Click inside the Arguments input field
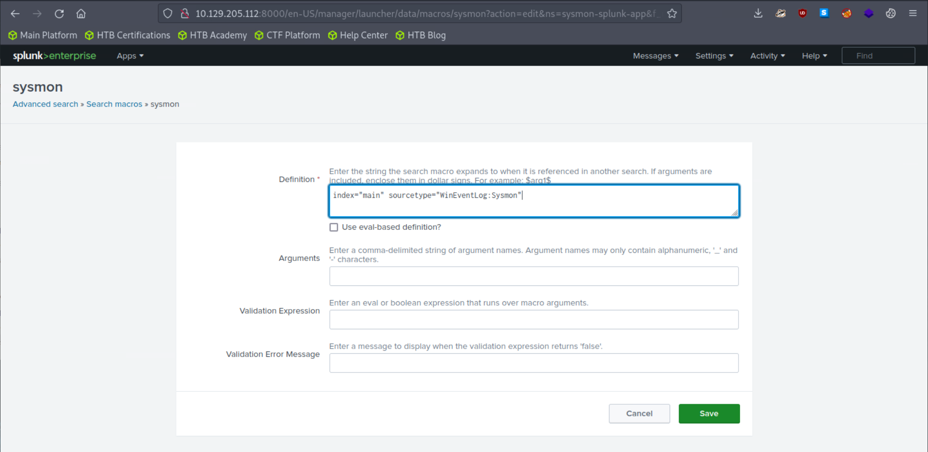Image resolution: width=928 pixels, height=452 pixels. pyautogui.click(x=533, y=276)
